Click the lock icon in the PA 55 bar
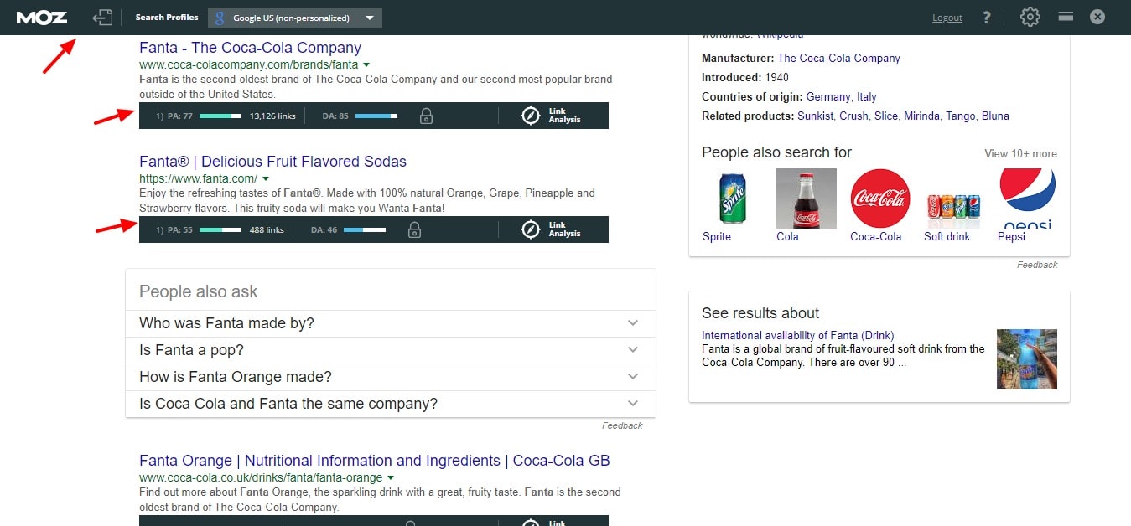Screen dimensions: 1131x526 pyautogui.click(x=414, y=229)
